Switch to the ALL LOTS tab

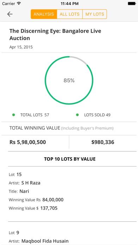click(x=70, y=14)
